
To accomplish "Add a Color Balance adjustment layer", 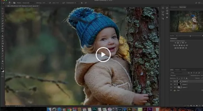I will point(176,45).
